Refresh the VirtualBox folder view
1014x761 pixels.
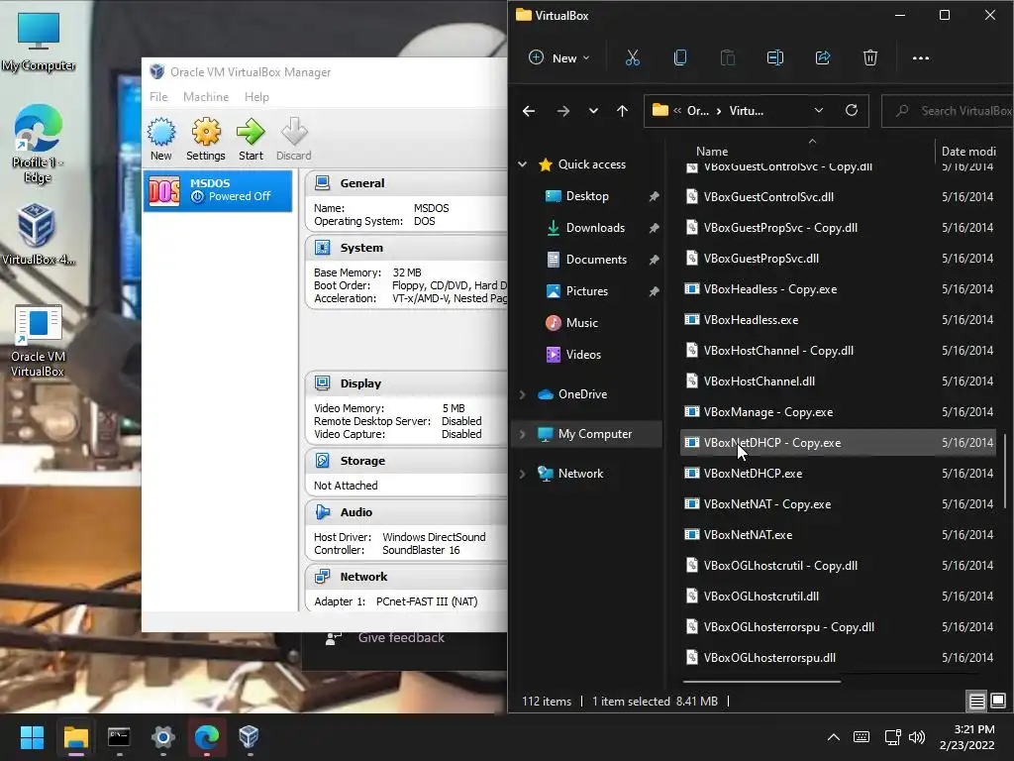tap(852, 110)
